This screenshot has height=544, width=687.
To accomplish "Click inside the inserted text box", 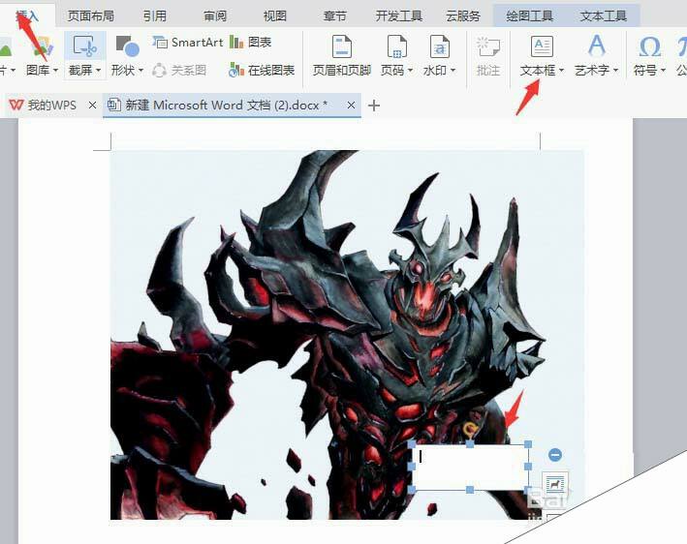I will pyautogui.click(x=470, y=467).
